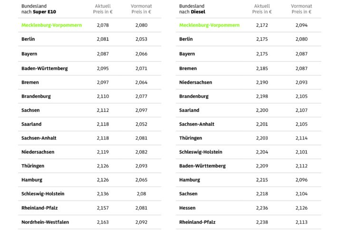Select Mecklenburg-Vorpommern in the Diesel table
This screenshot has width=346, height=230.
pyautogui.click(x=209, y=25)
